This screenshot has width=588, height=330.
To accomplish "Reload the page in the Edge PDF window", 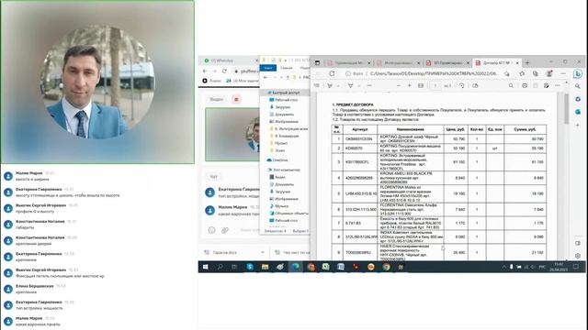I will point(332,73).
